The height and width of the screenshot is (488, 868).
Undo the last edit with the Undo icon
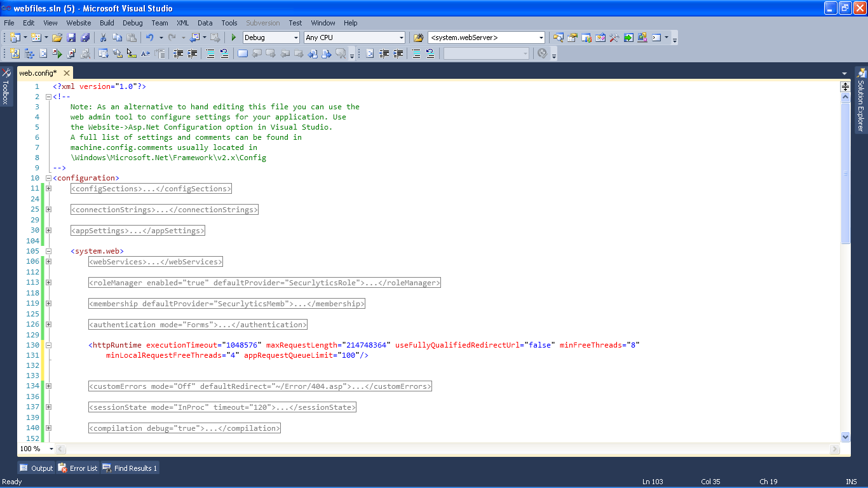[x=150, y=37]
